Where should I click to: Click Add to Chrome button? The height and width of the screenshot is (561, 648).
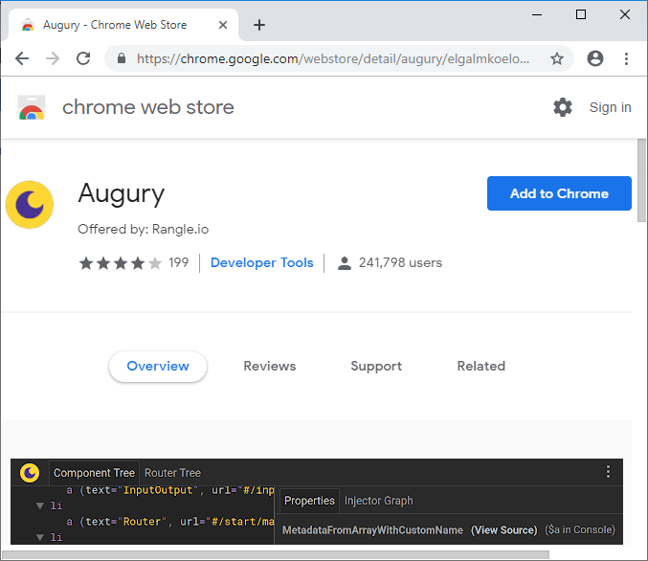tap(559, 193)
